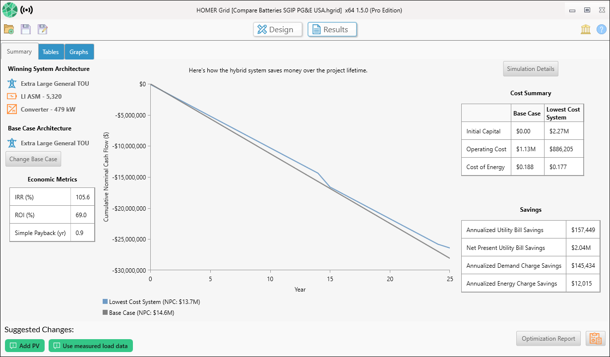Screen dimensions: 610x357
Task: Select the Results view button
Action: 332,29
